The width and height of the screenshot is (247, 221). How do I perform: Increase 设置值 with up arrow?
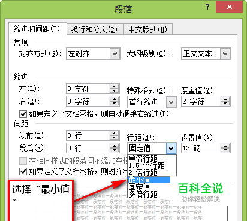(x=225, y=146)
